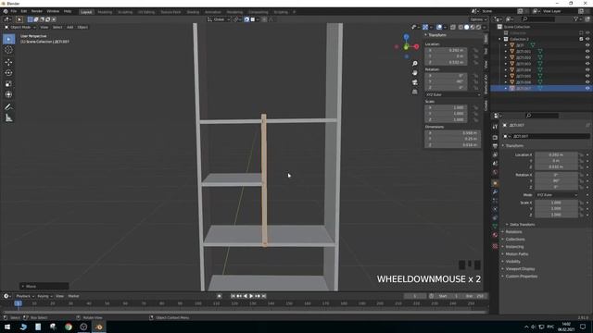Expand the Motion Paths panel

pyautogui.click(x=516, y=254)
